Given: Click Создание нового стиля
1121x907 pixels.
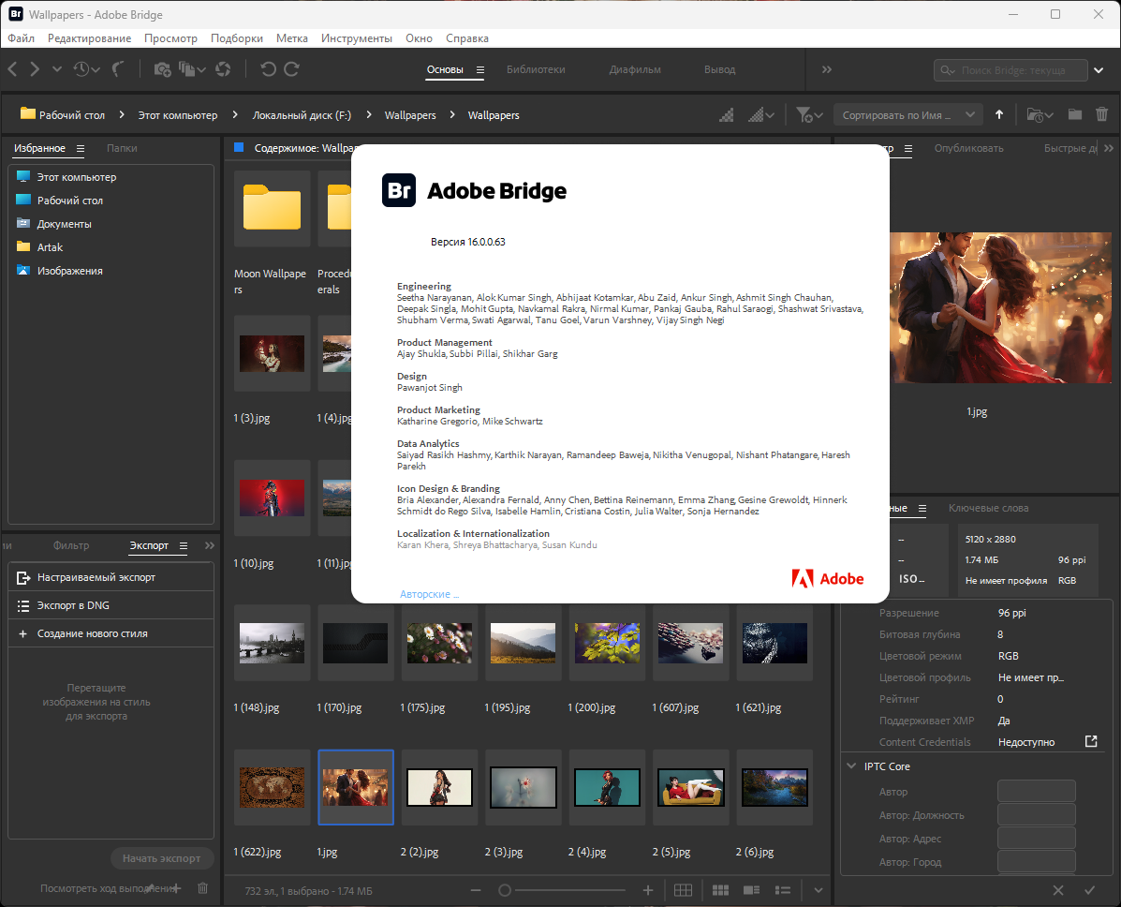Looking at the screenshot, I should [x=111, y=633].
